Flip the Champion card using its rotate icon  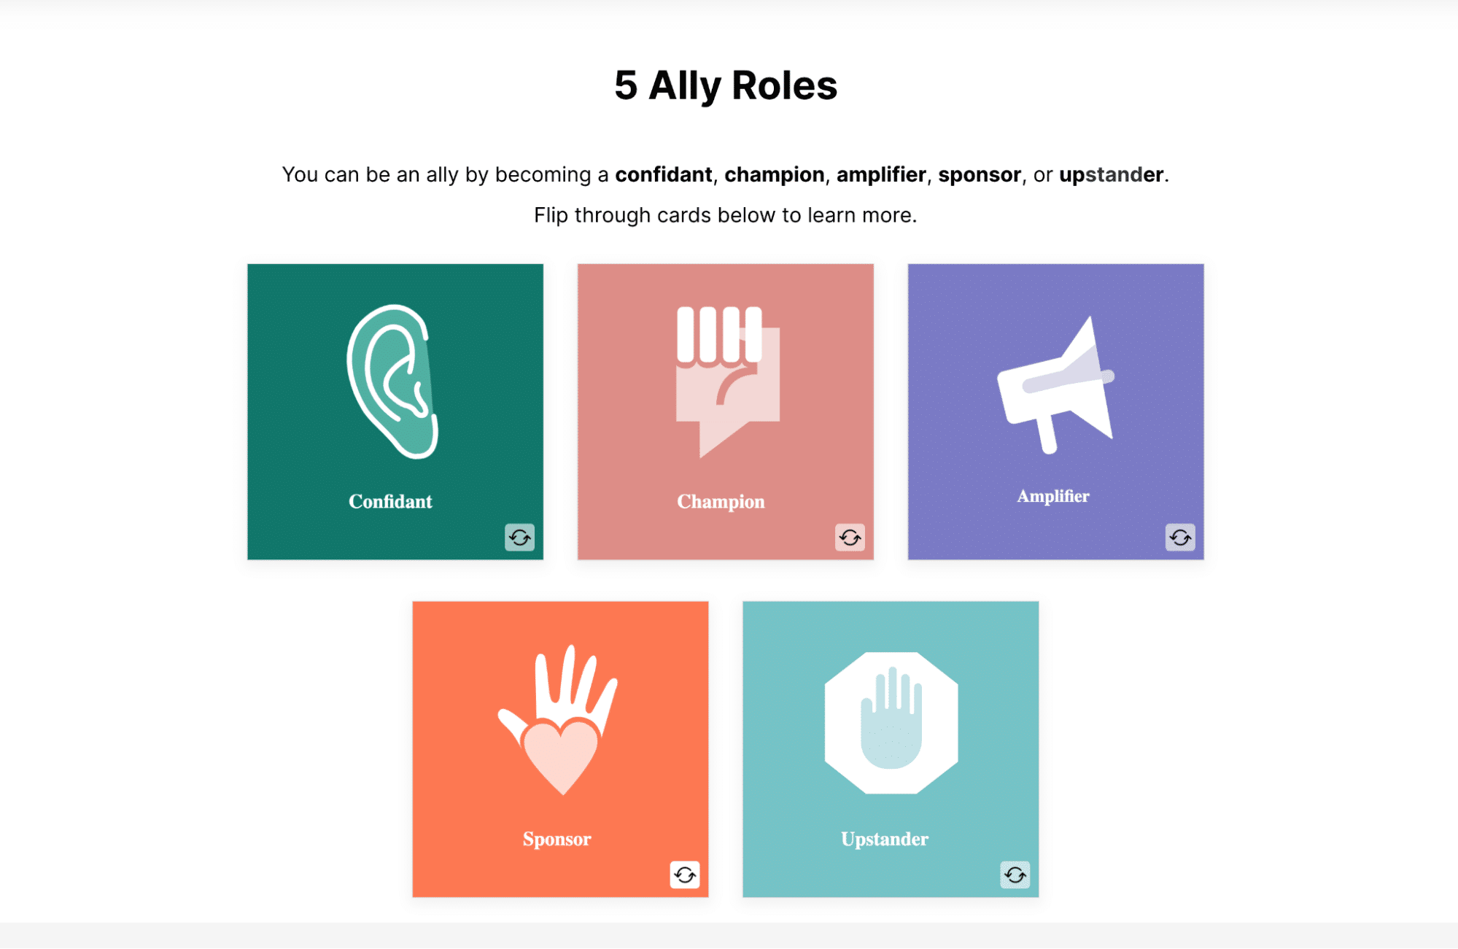pyautogui.click(x=850, y=538)
